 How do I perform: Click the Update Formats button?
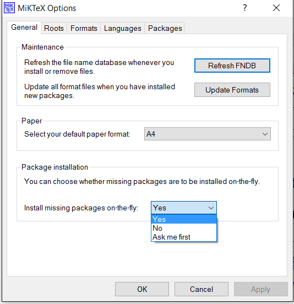(232, 90)
